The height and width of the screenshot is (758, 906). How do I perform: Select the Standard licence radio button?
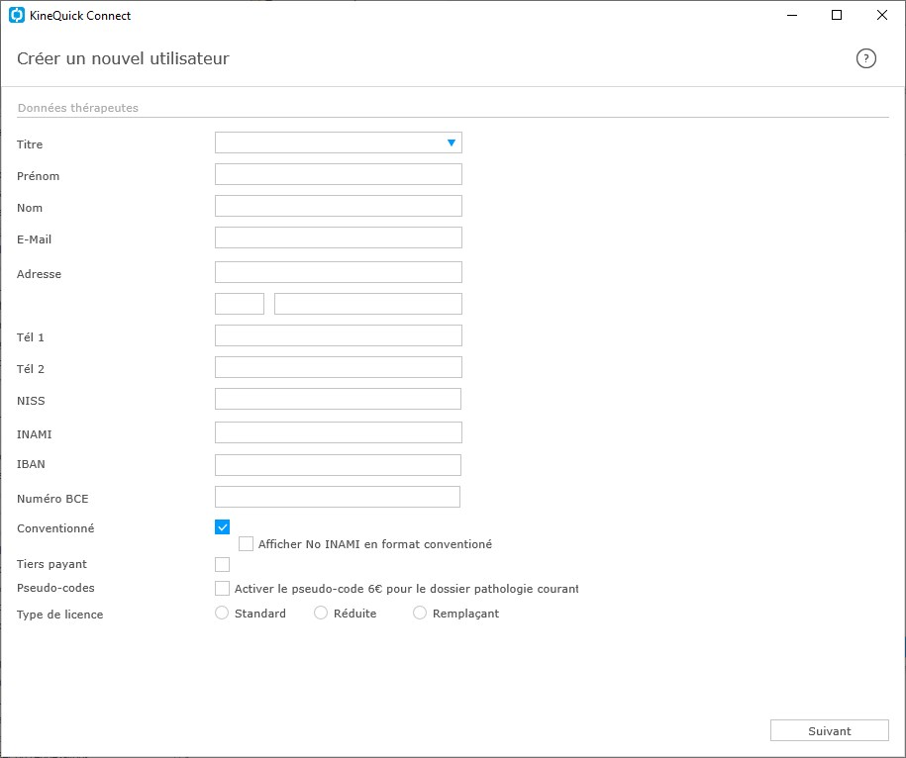point(222,613)
